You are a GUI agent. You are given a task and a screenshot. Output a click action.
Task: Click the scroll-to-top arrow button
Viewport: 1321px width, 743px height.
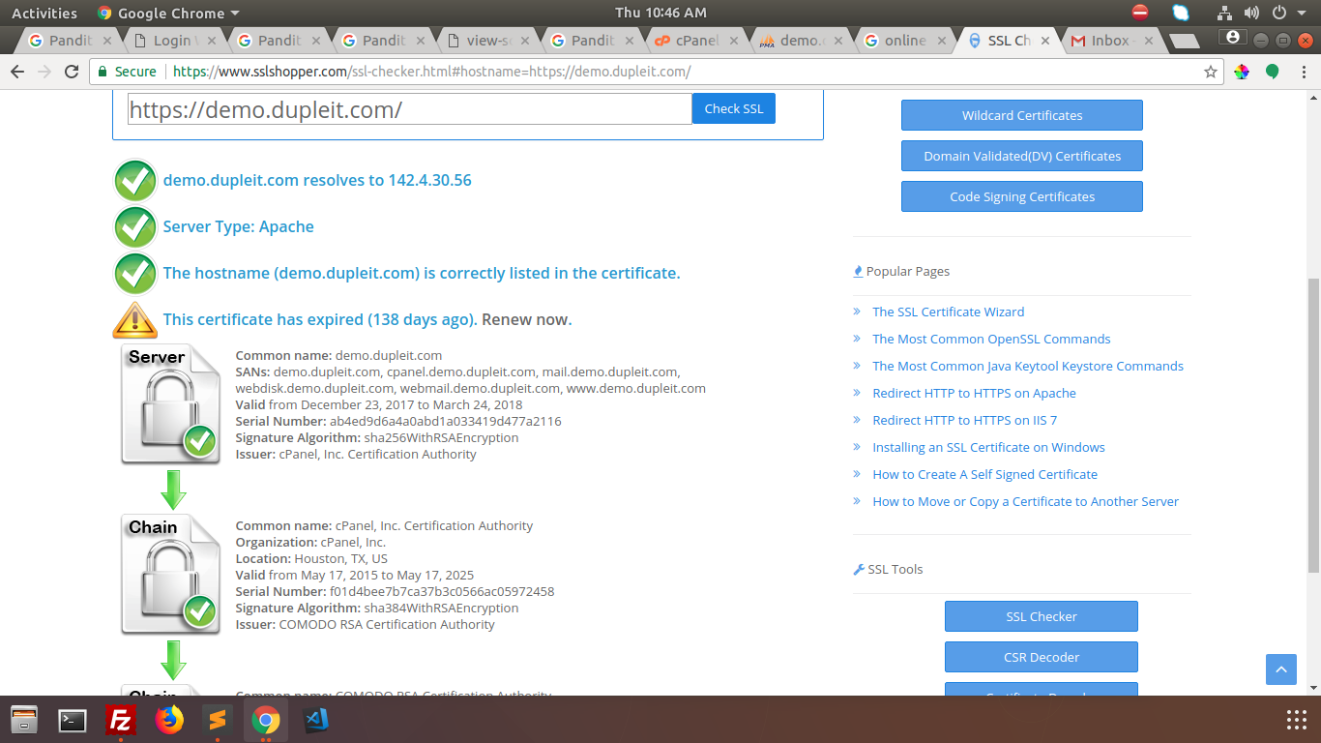coord(1281,669)
